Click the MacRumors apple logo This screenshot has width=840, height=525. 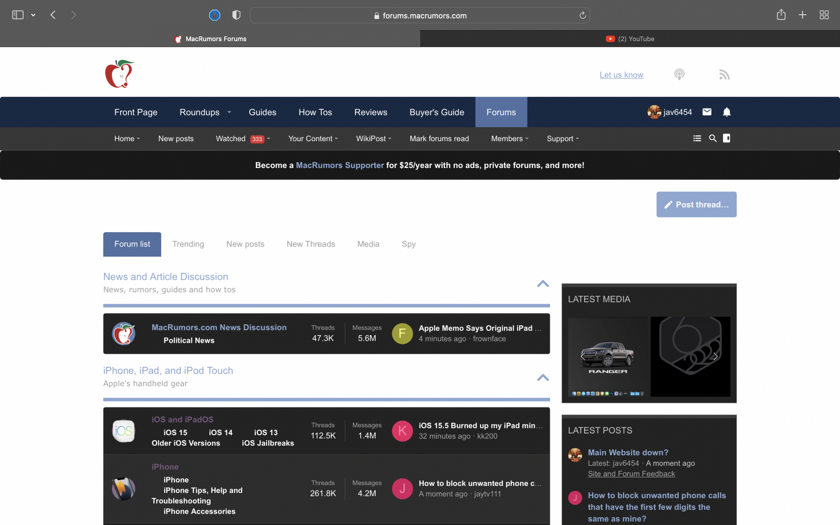tap(119, 74)
